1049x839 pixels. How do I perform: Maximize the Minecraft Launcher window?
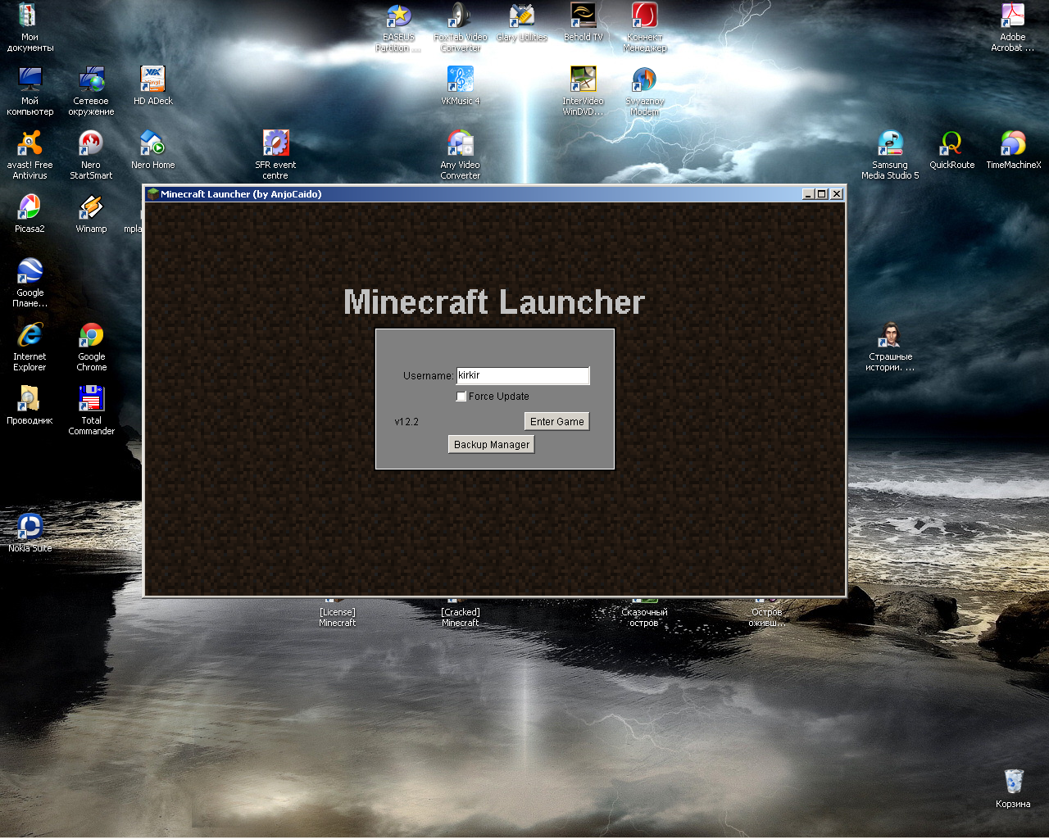(822, 194)
